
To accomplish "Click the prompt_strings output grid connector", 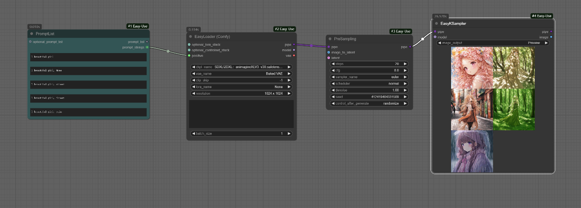I will pyautogui.click(x=147, y=47).
